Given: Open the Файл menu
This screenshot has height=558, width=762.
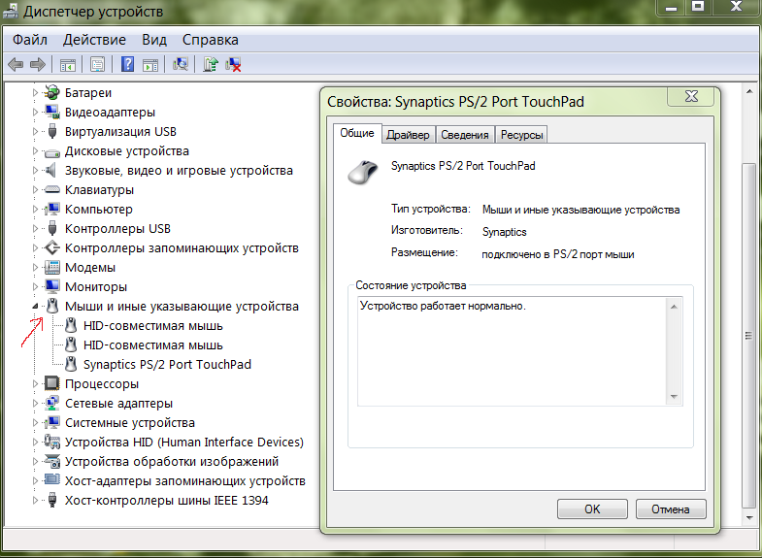Looking at the screenshot, I should pyautogui.click(x=30, y=40).
